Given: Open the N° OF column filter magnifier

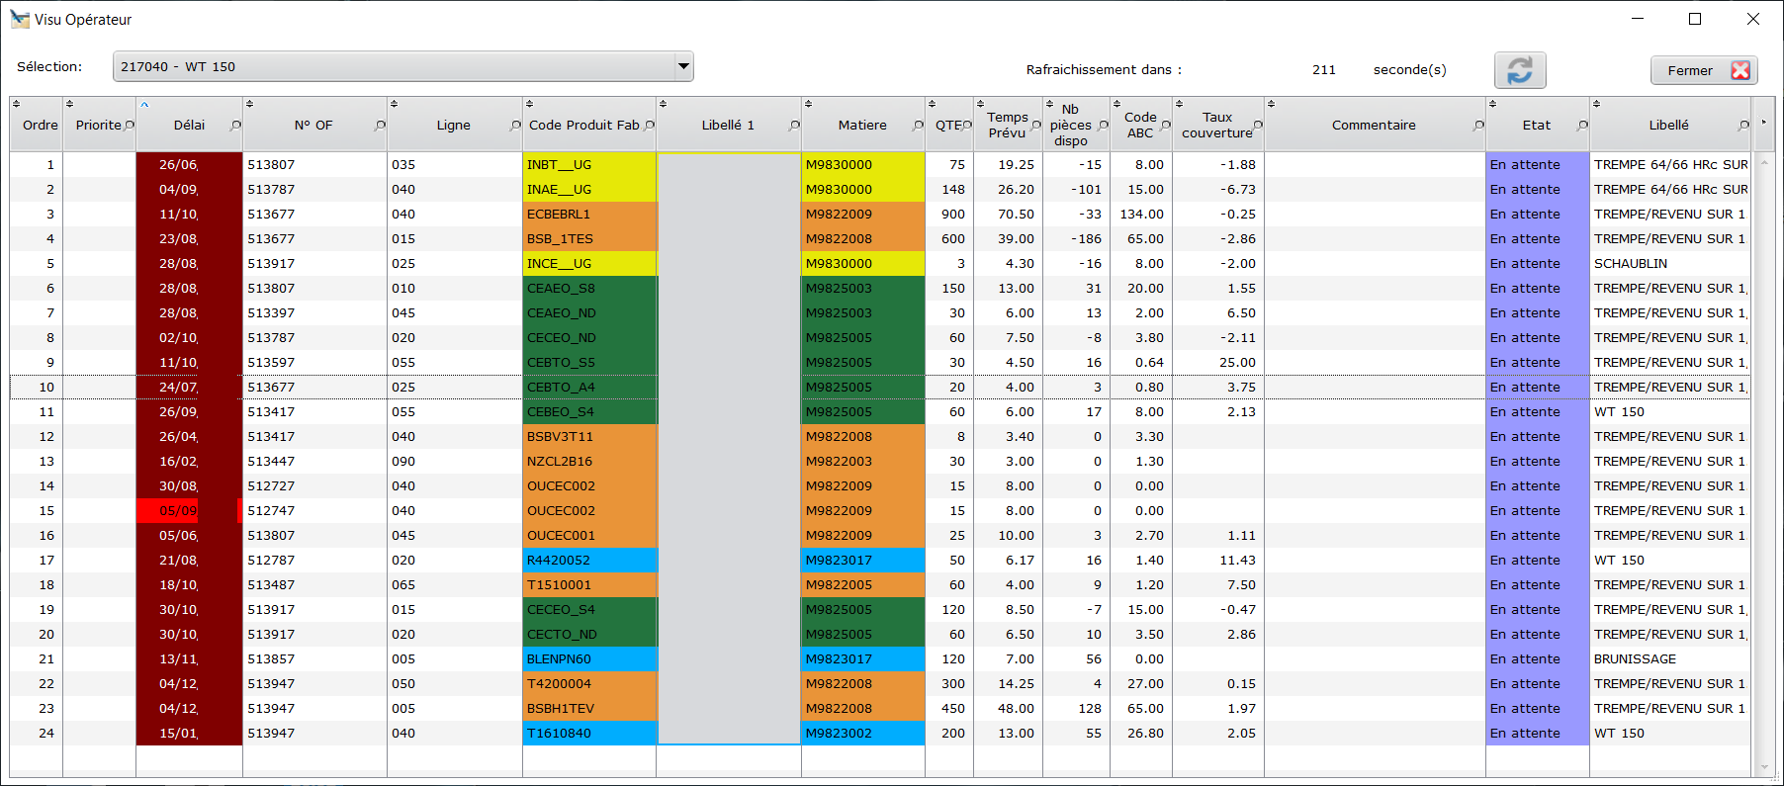Looking at the screenshot, I should coord(380,126).
